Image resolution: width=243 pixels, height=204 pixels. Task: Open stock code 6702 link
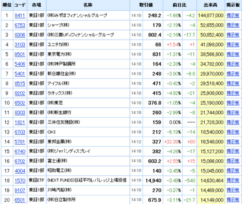(20, 161)
